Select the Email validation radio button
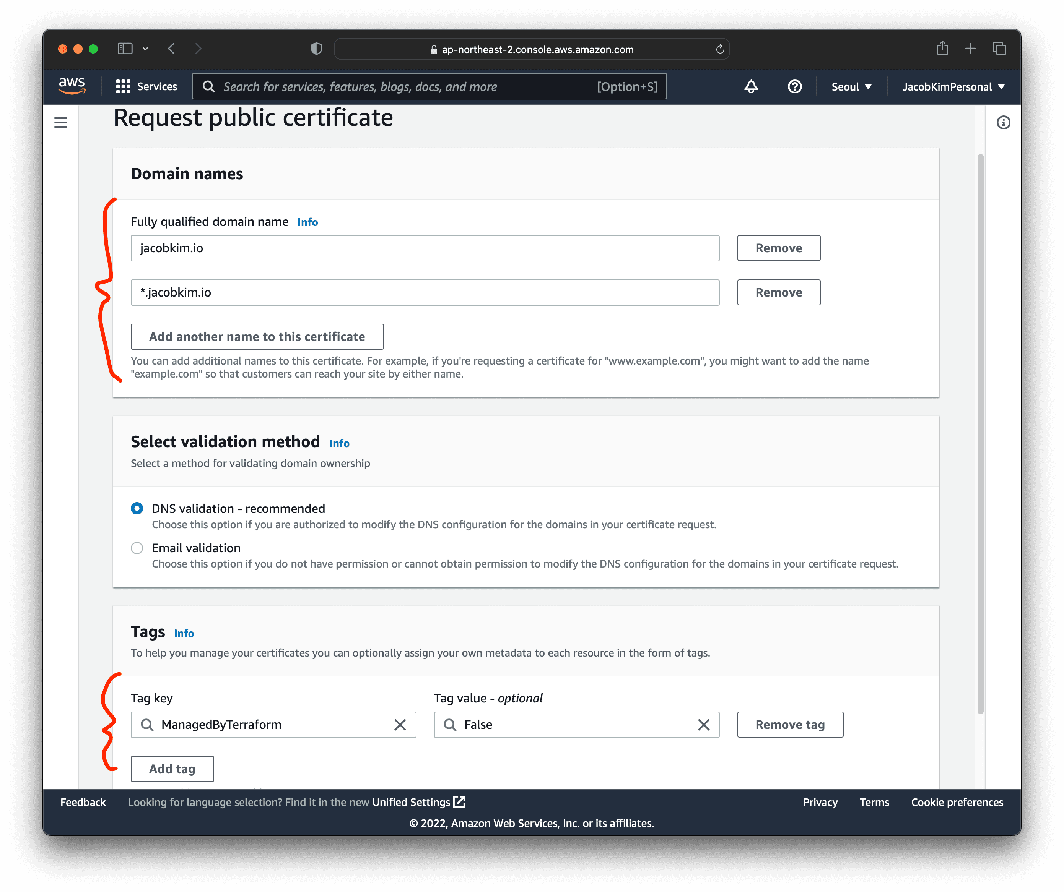The width and height of the screenshot is (1064, 892). click(137, 548)
